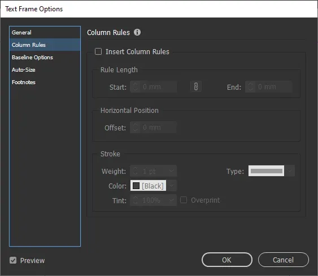Click the Offset stepper arrows
Screen dimensions: 318x276
click(x=135, y=128)
